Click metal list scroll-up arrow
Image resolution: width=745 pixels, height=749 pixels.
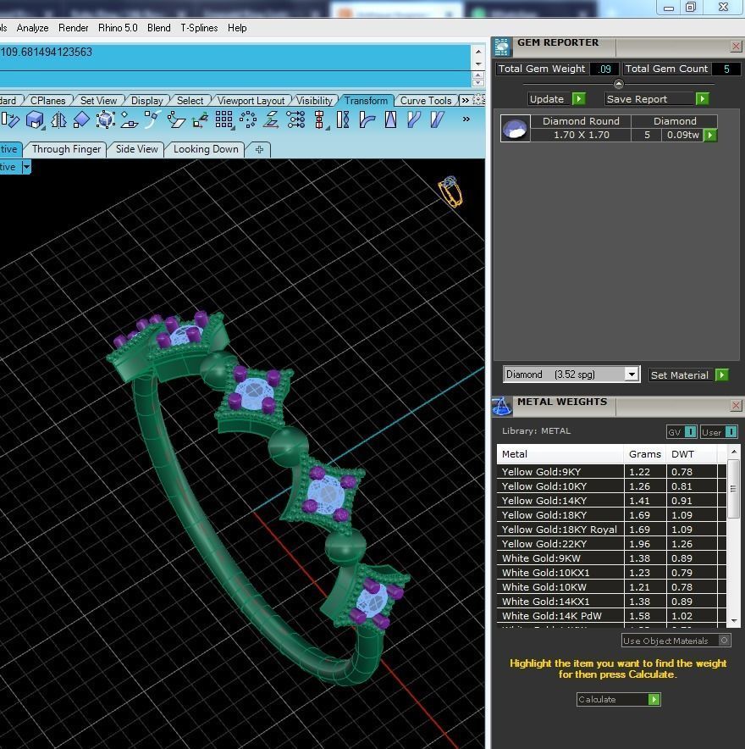[734, 452]
